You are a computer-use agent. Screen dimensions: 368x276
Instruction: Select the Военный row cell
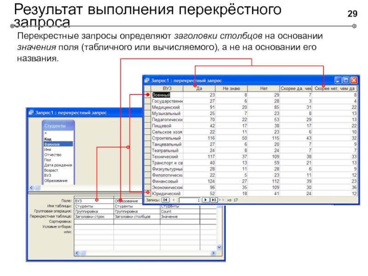point(167,95)
